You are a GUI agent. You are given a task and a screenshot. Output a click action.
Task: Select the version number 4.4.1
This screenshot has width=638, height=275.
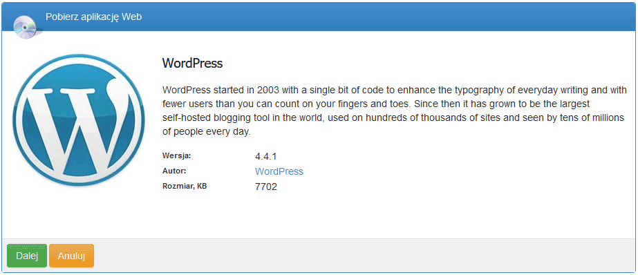(x=266, y=156)
